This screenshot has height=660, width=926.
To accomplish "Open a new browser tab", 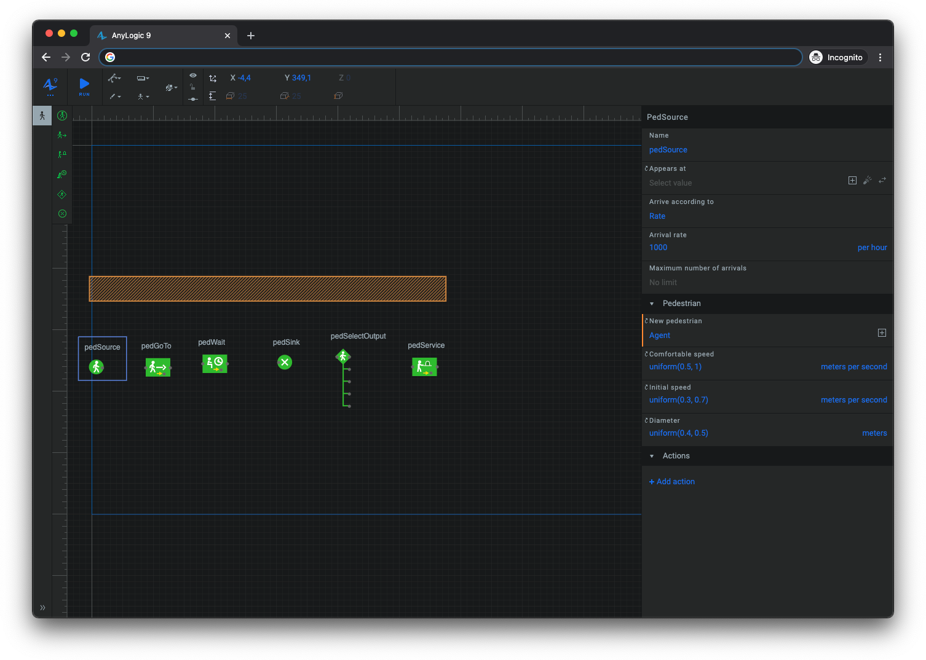I will (x=251, y=36).
